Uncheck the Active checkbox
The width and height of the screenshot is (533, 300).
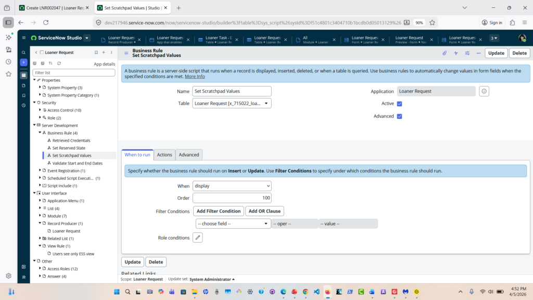point(399,104)
